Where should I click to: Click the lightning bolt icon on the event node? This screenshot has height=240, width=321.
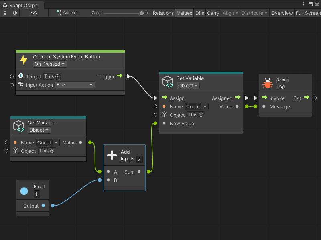click(23, 59)
